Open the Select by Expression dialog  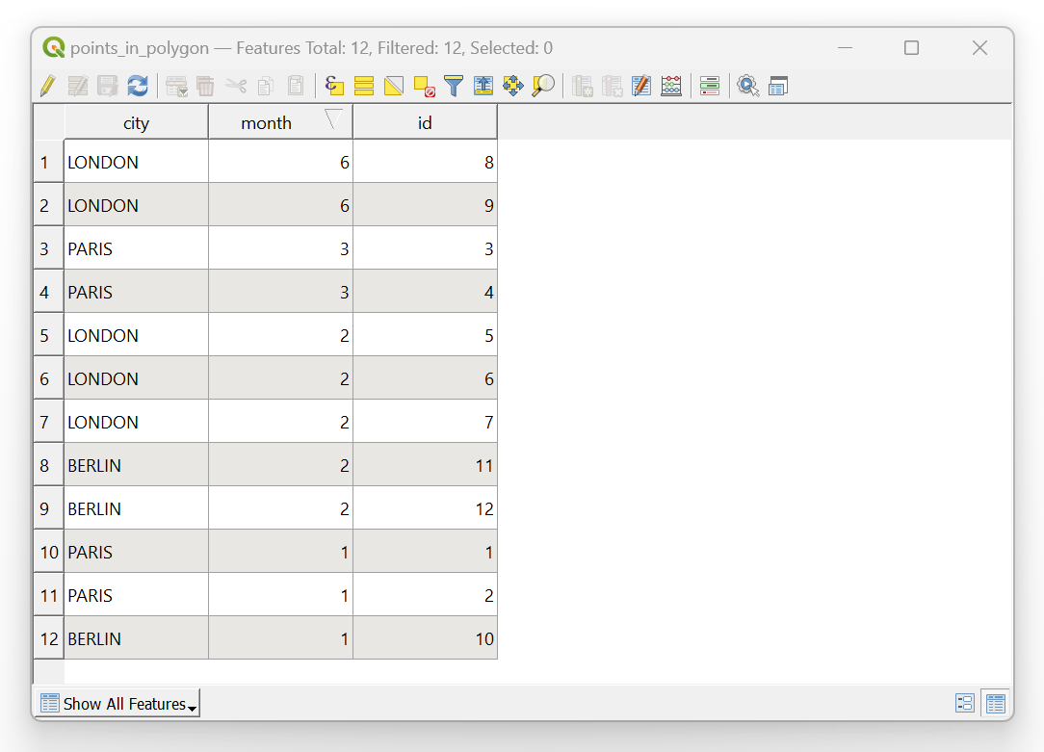point(334,86)
